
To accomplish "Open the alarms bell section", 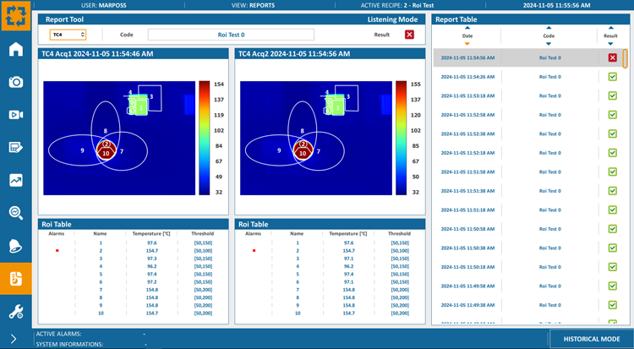I will point(16,245).
